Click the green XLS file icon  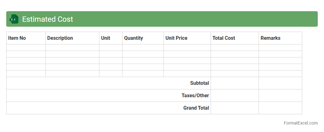click(x=14, y=19)
